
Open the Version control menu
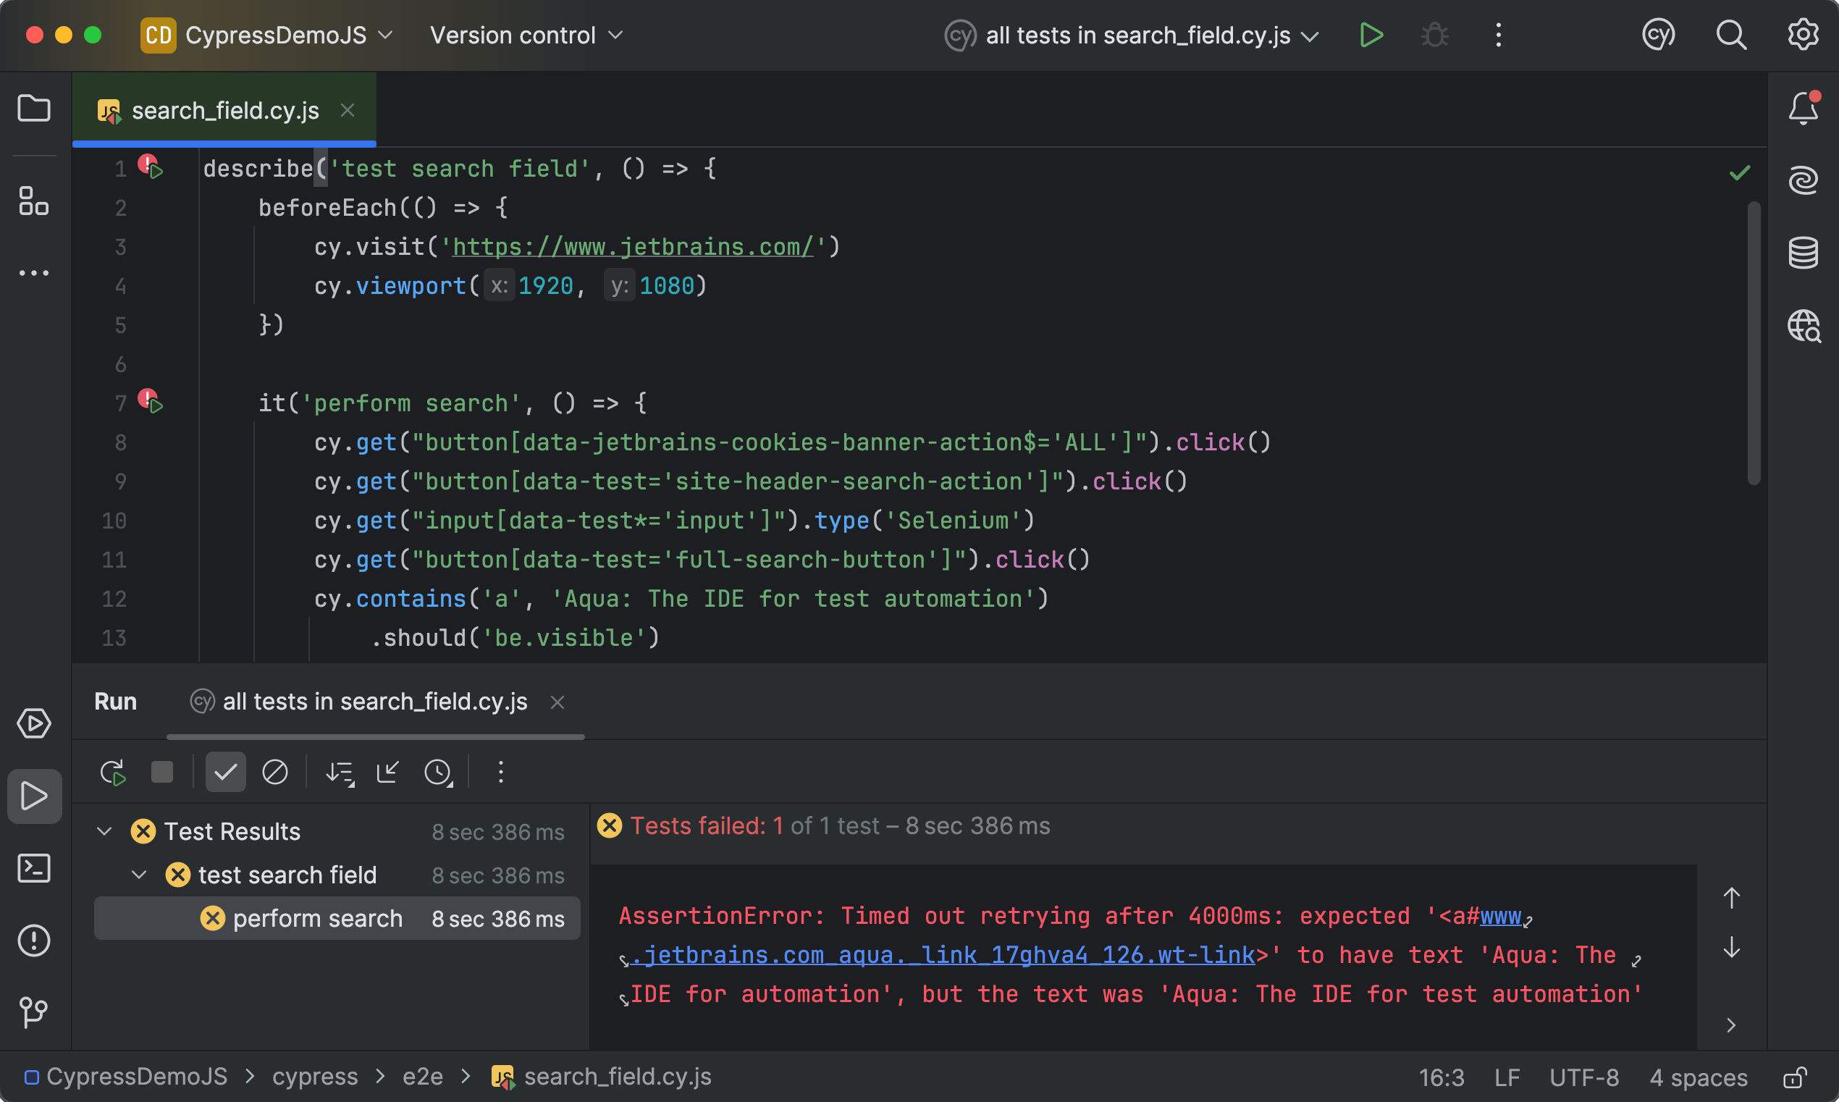tap(525, 34)
